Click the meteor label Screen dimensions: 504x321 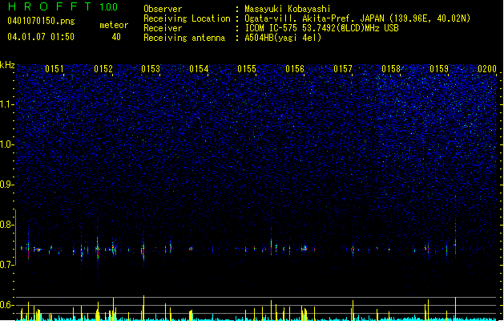[x=114, y=25]
